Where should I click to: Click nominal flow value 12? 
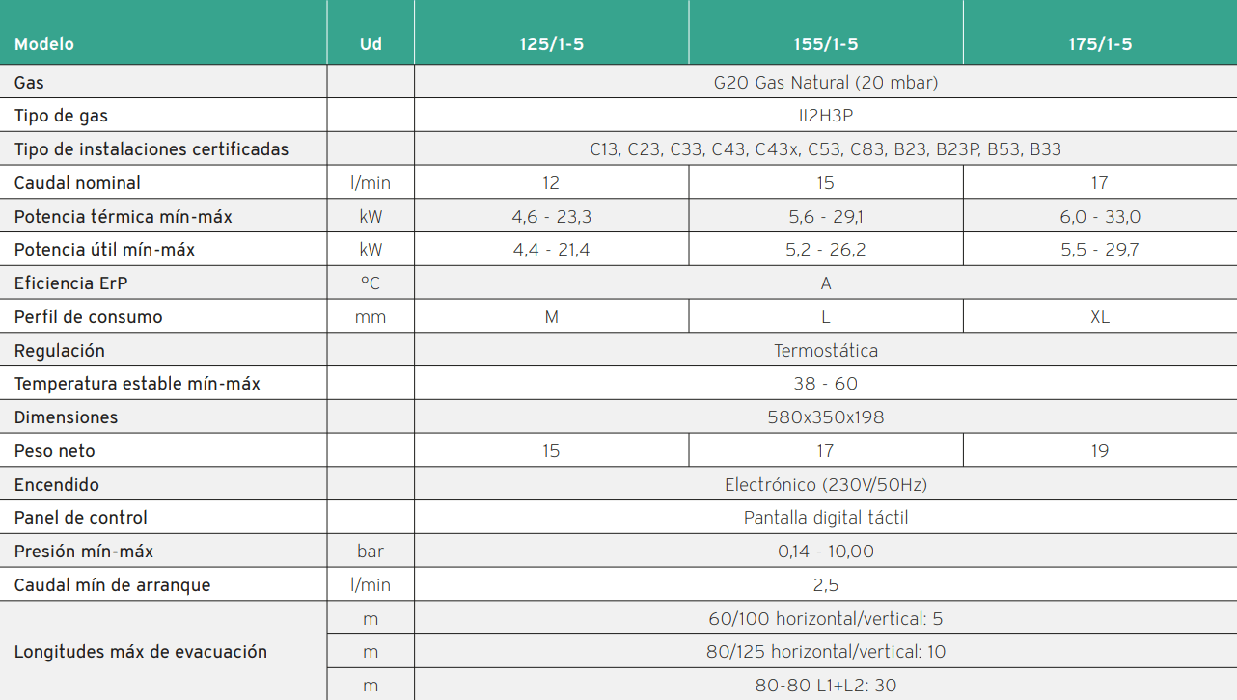(551, 183)
